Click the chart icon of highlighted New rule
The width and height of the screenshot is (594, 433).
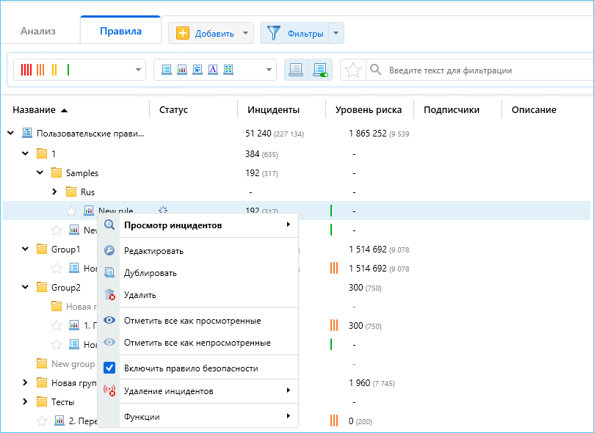[x=89, y=210]
